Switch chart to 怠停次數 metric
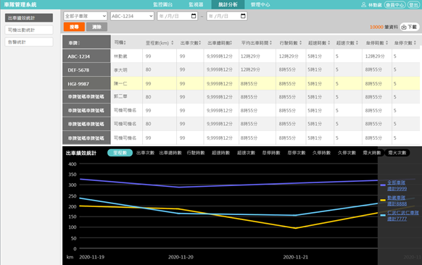Viewport: 422px width, 265px height. click(297, 153)
